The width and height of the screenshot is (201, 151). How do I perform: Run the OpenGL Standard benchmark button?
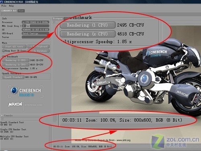tap(13, 77)
